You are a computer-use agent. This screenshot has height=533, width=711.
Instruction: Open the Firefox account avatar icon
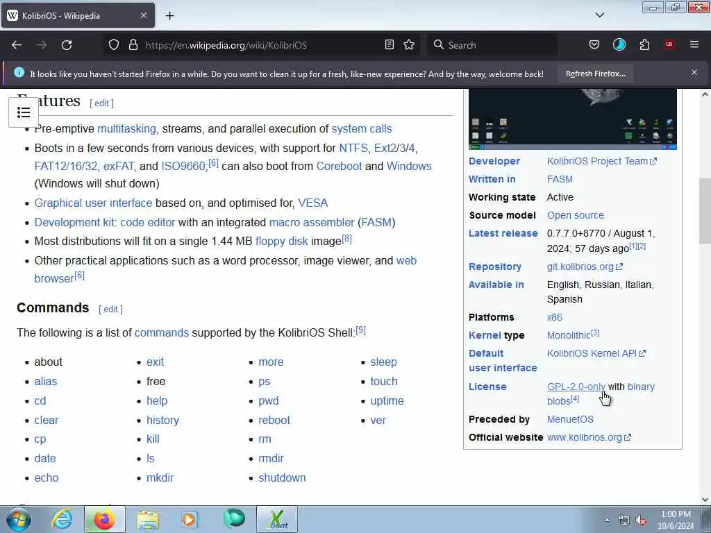(619, 44)
